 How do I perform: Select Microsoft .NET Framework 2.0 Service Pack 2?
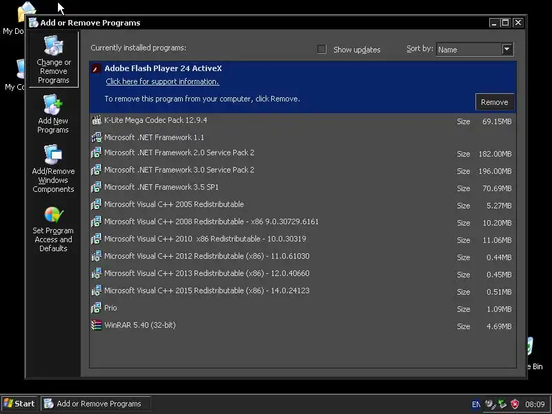point(303,153)
